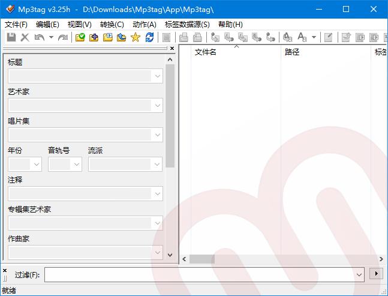The height and width of the screenshot is (296, 388).
Task: Open the 文件(F) menu
Action: click(16, 25)
